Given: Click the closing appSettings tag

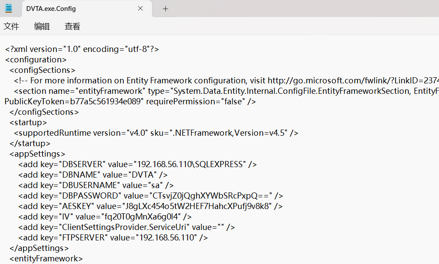Looking at the screenshot, I should coord(39,248).
